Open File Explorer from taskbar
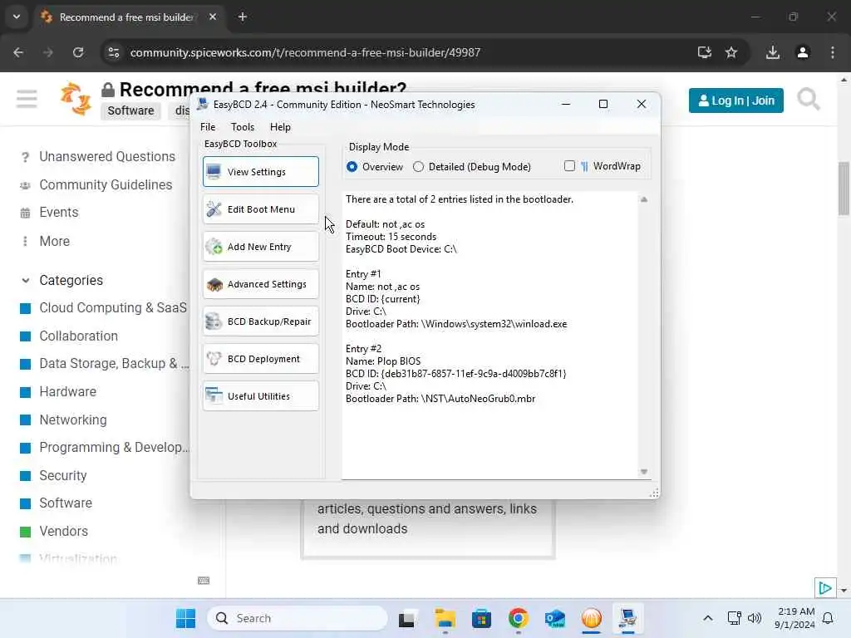 445,618
